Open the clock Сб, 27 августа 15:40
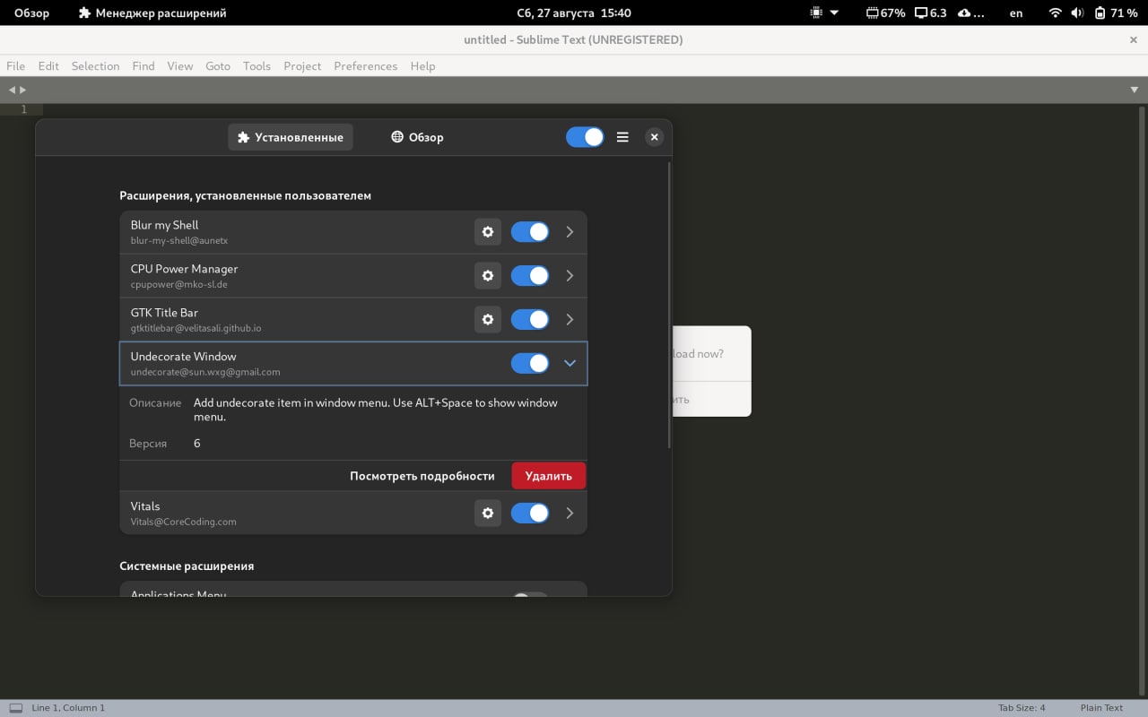This screenshot has width=1148, height=717. pos(574,13)
